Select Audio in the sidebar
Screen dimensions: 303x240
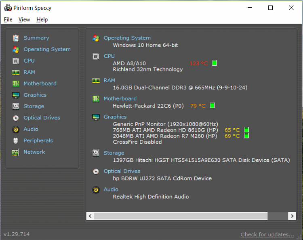pyautogui.click(x=31, y=129)
